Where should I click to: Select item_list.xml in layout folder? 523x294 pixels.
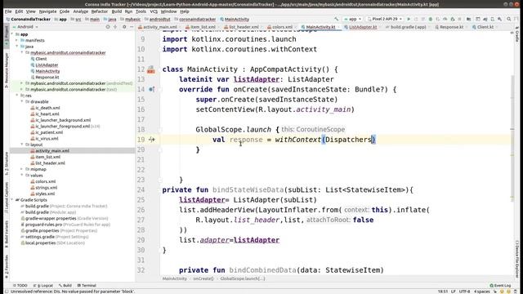tap(47, 157)
